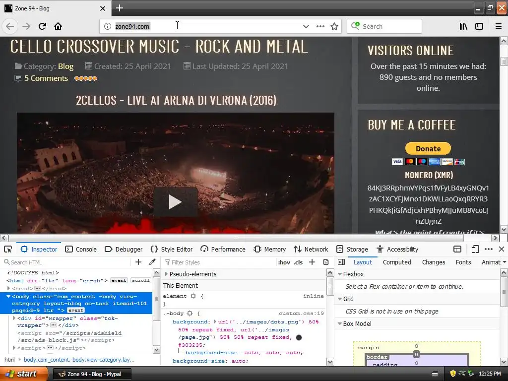
Task: Open the Accessibility tab
Action: point(397,249)
